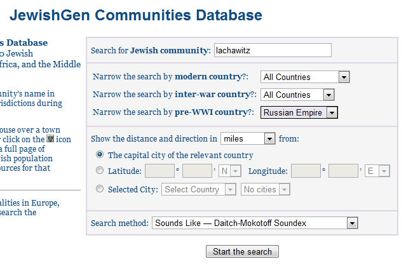Open the miles distance unit dropdown
The image size is (406, 266).
pyautogui.click(x=248, y=138)
